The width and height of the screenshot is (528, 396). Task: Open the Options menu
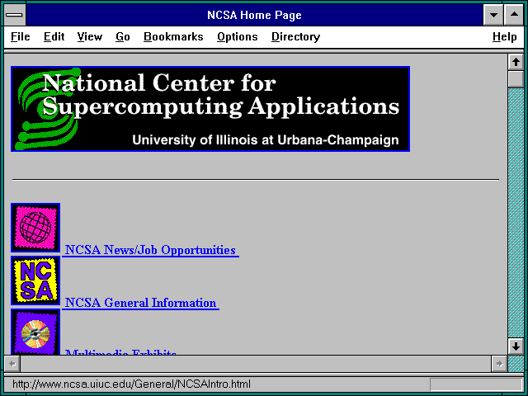[238, 36]
